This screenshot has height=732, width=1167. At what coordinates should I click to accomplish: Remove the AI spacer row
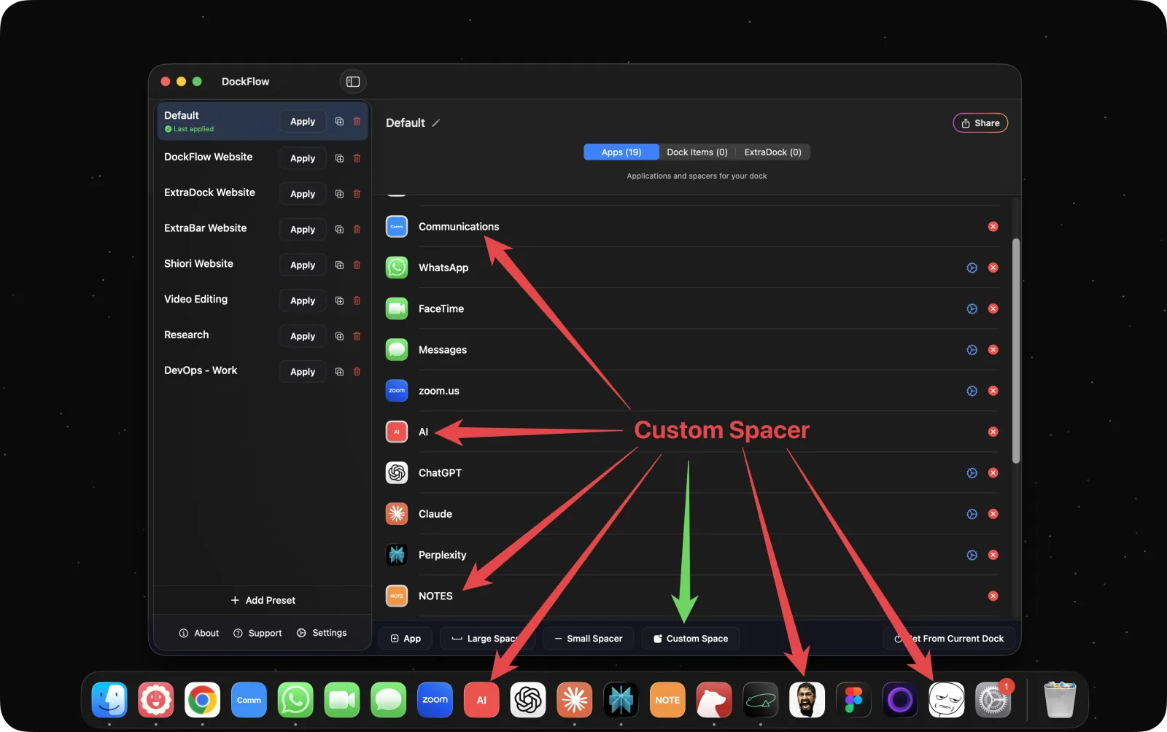coord(993,432)
